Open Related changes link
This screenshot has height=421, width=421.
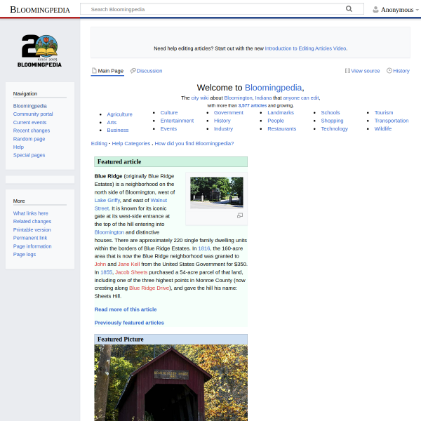(32, 222)
